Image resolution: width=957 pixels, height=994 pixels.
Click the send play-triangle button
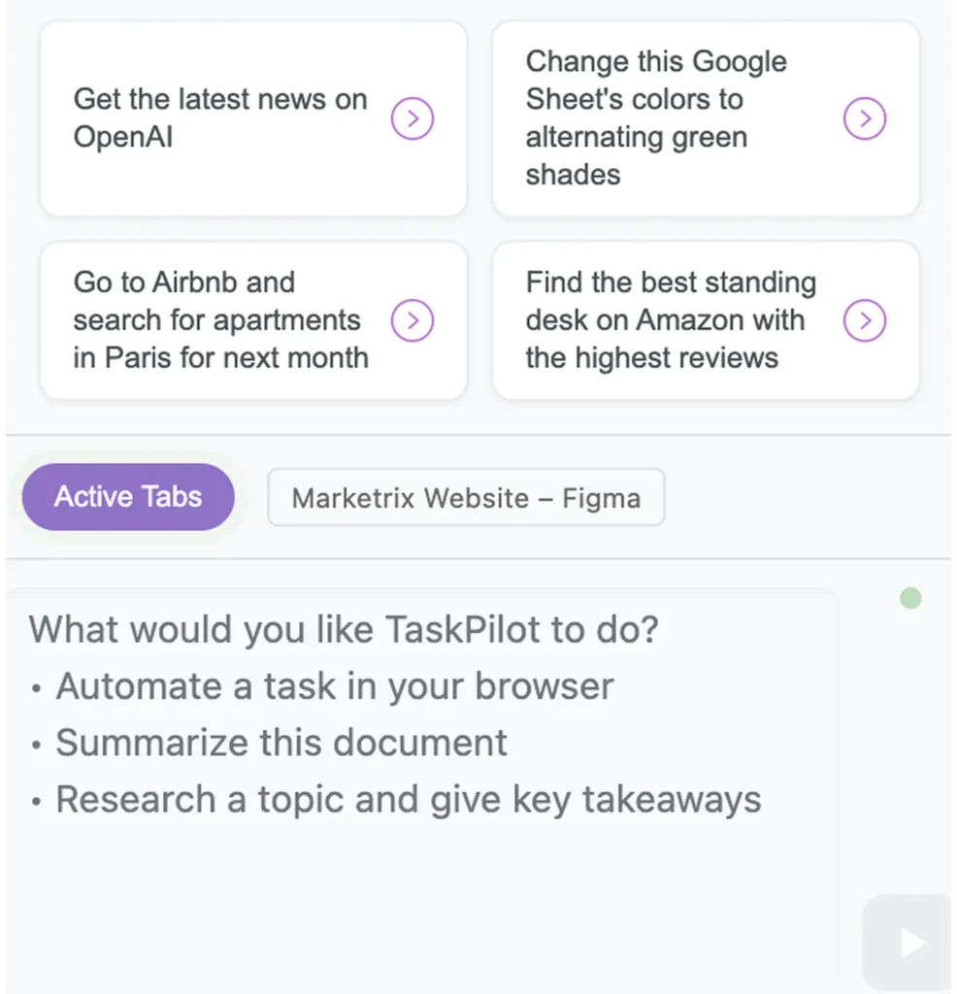[x=910, y=943]
